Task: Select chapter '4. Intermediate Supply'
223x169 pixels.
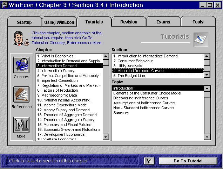Action: [x=69, y=71]
